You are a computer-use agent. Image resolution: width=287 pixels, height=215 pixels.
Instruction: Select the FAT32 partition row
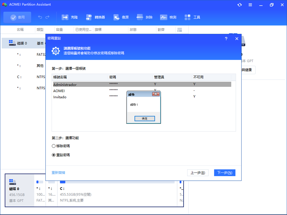pyautogui.click(x=23, y=54)
